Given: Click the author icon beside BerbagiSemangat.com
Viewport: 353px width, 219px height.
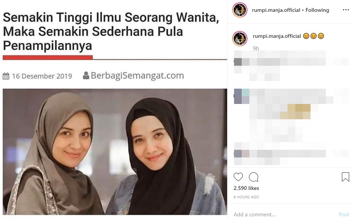Looking at the screenshot, I should pos(86,75).
